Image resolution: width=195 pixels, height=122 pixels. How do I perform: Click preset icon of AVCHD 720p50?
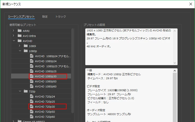[32, 112]
